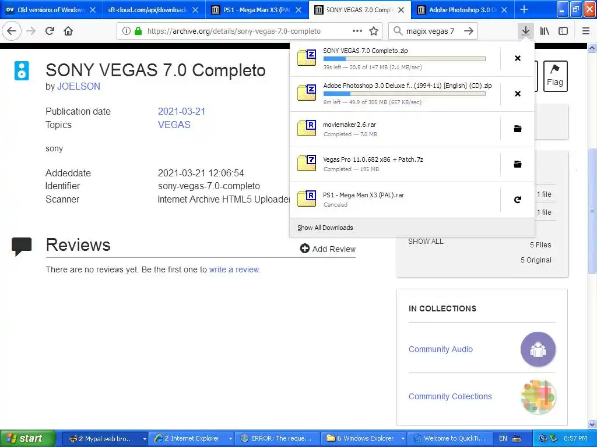Click the Community Collections thumbnail

538,396
